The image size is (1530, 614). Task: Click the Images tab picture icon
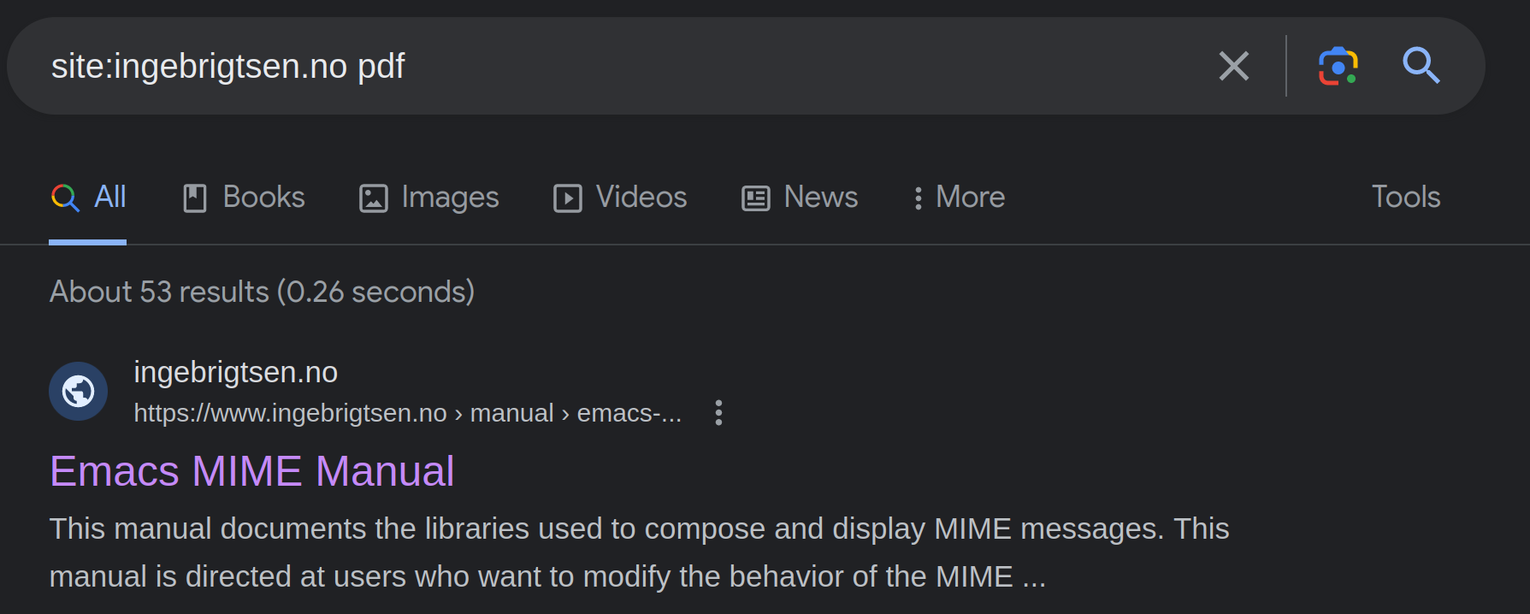374,198
